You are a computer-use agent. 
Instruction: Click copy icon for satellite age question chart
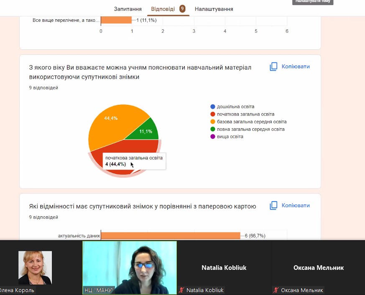click(x=274, y=67)
